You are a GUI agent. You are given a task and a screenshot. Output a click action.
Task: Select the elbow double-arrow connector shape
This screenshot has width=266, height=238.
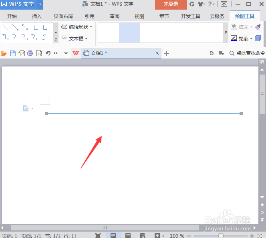(6, 37)
